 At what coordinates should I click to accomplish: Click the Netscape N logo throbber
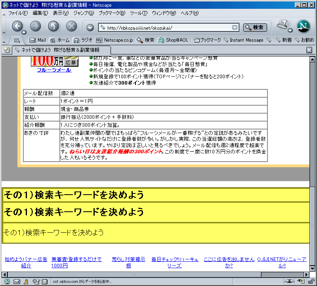tap(303, 26)
